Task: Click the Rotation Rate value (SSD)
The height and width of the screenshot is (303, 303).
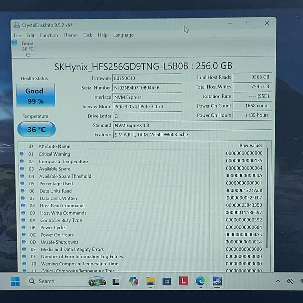Action: (x=252, y=96)
